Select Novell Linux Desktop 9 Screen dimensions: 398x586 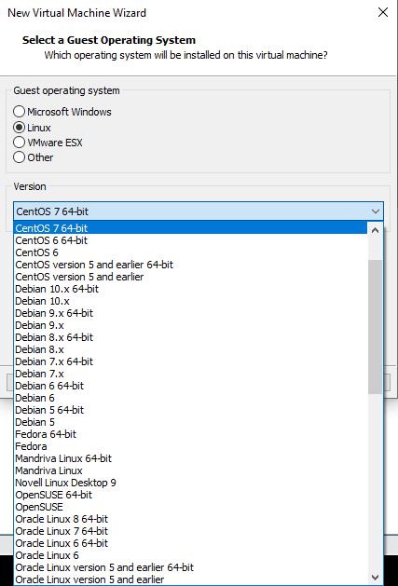click(x=191, y=483)
